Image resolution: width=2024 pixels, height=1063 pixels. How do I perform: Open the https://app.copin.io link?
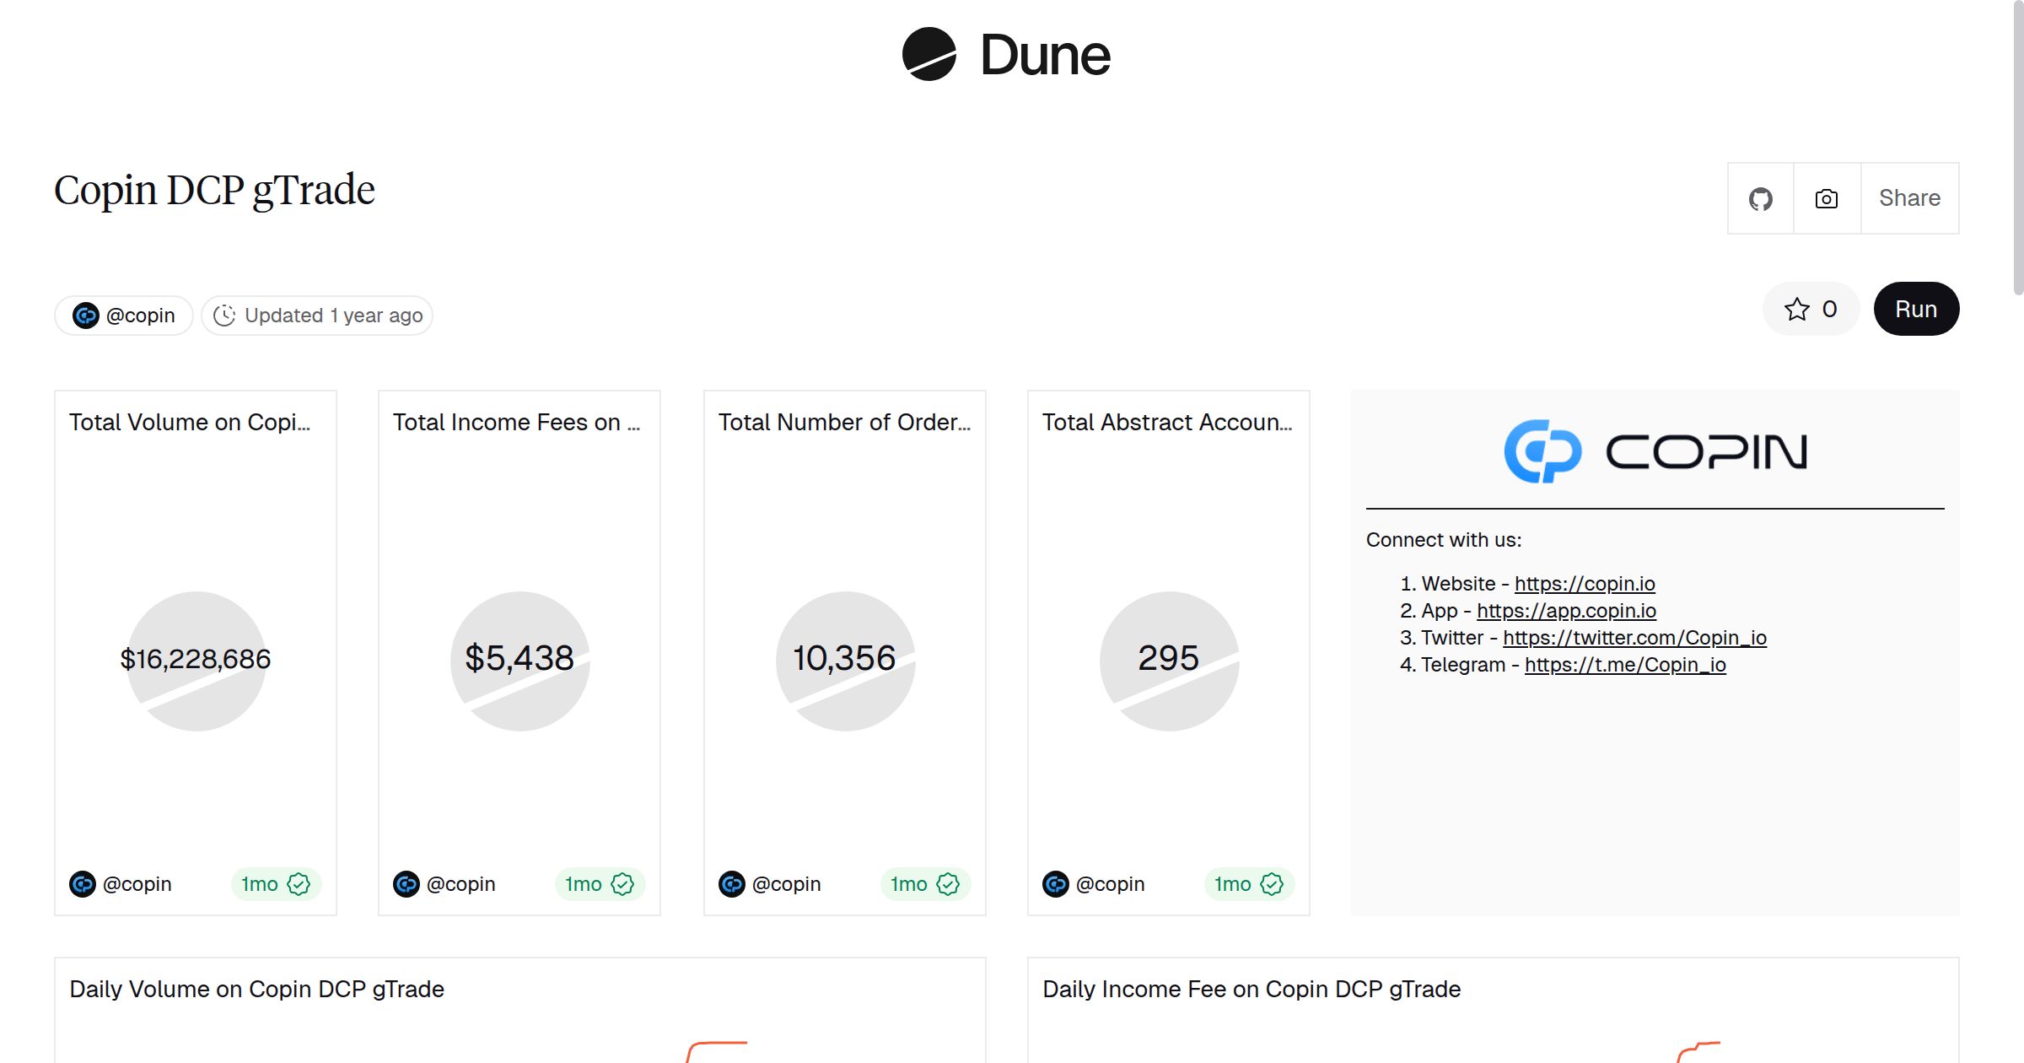click(1566, 611)
